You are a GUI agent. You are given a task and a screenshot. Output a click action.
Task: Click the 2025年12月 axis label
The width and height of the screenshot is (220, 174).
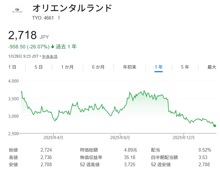click(x=183, y=138)
